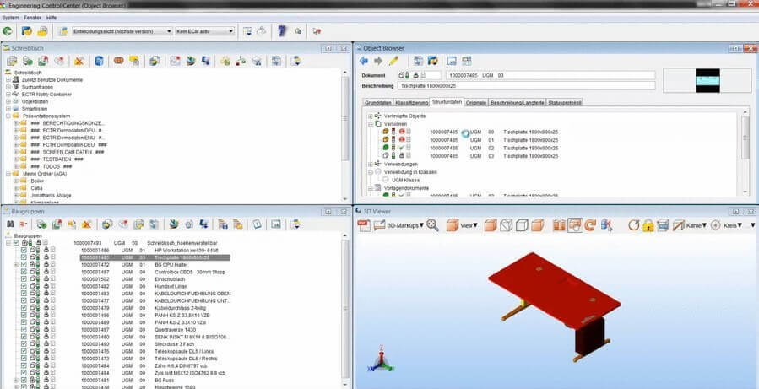Uncheck the Controlbox CBD5 row checkbox
759x389 pixels.
click(x=24, y=272)
